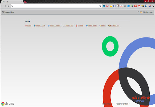Viewport: 155px width, 107px height.
Task: Click the blue notepad extension icon
Action: pos(114,6)
